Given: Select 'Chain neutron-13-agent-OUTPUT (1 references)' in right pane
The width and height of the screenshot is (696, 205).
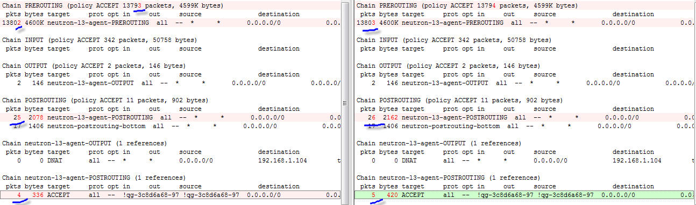Looking at the screenshot, I should coord(439,144).
